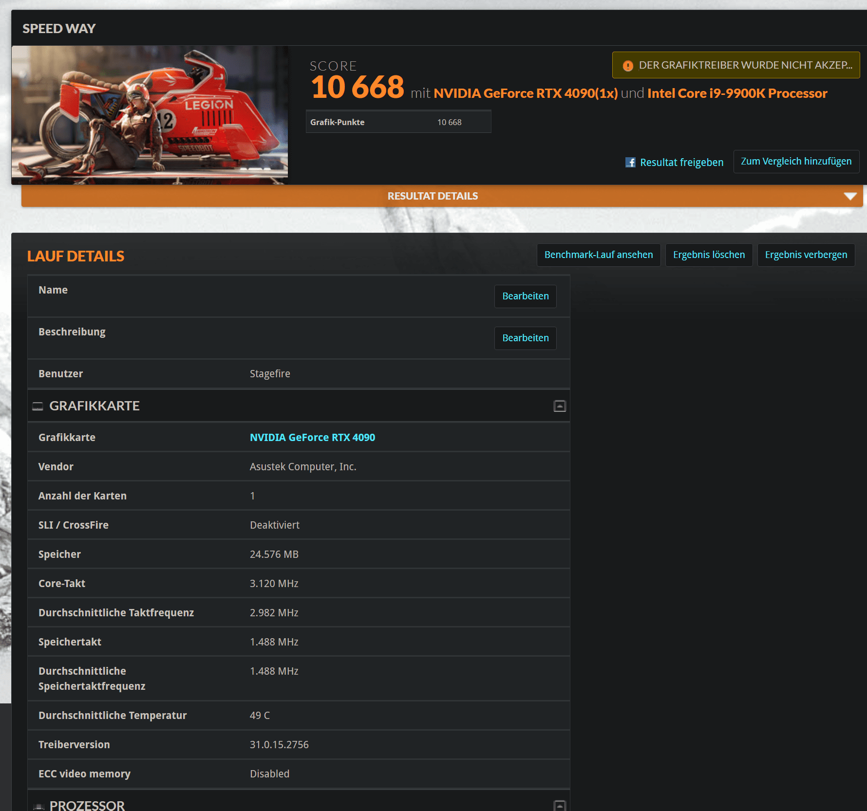
Task: Click the Speichertakt value 1.488 MHz
Action: click(x=274, y=642)
